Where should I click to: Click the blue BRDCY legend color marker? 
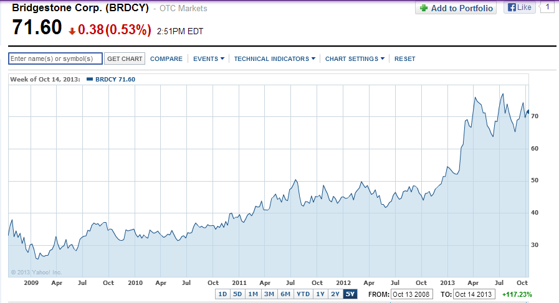coord(90,79)
